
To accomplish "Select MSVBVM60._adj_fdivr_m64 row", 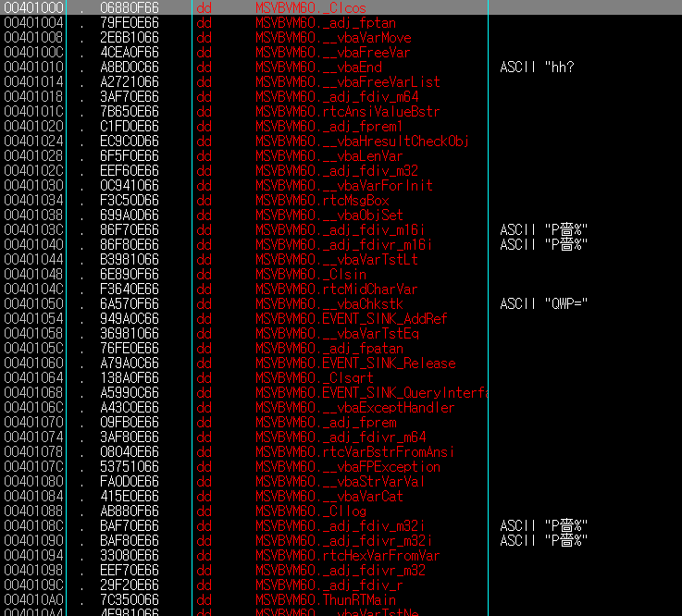I will (x=341, y=437).
